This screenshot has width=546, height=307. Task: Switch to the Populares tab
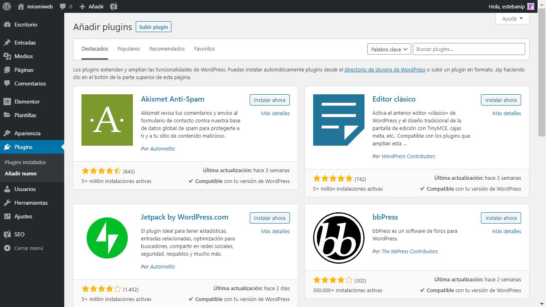pyautogui.click(x=128, y=49)
